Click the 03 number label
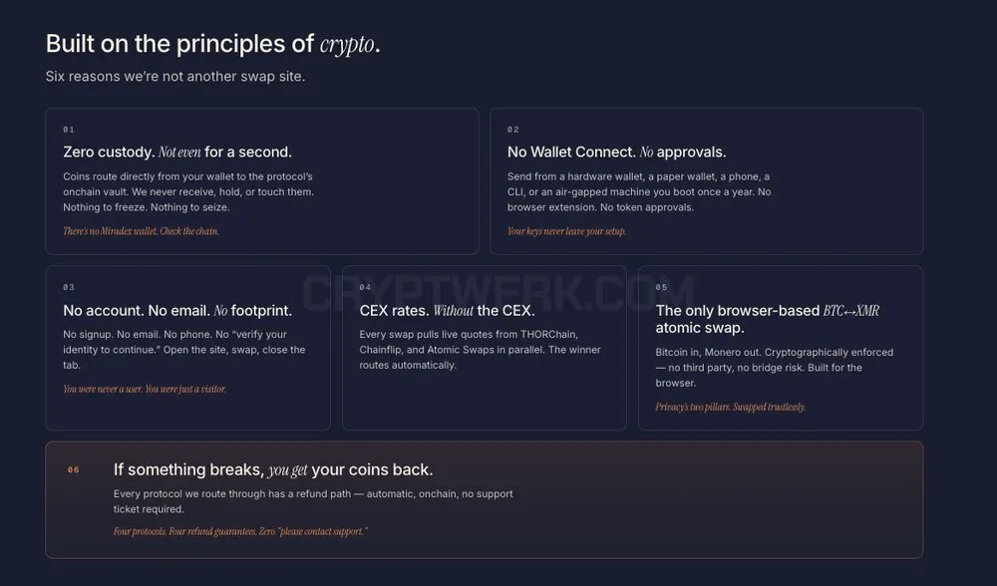This screenshot has height=586, width=997. (x=69, y=287)
